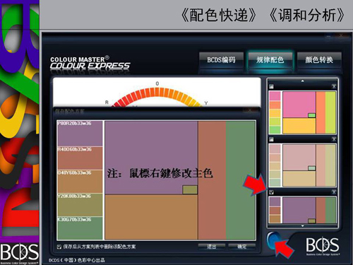Click the Colour Master Colour Express logo
This screenshot has height=265, width=353.
click(90, 63)
